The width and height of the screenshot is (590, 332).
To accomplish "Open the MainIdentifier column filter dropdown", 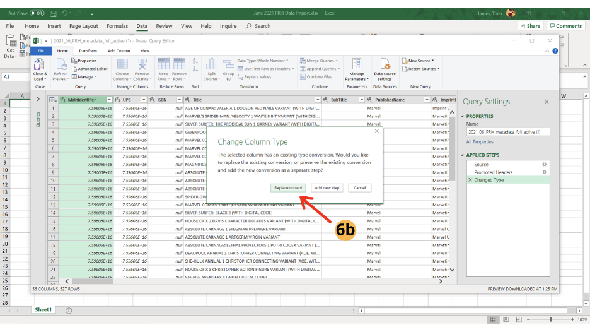I will pos(109,100).
